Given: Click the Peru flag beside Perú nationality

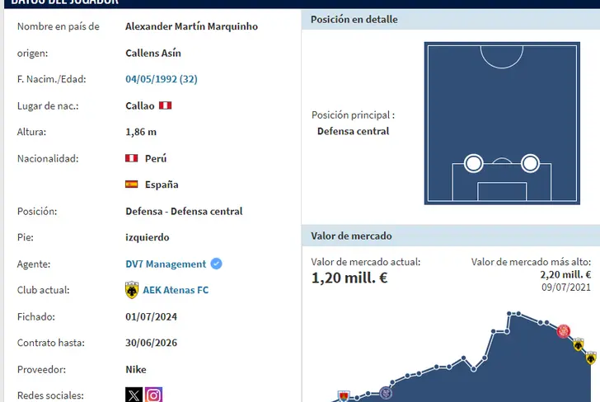Looking at the screenshot, I should click(131, 158).
